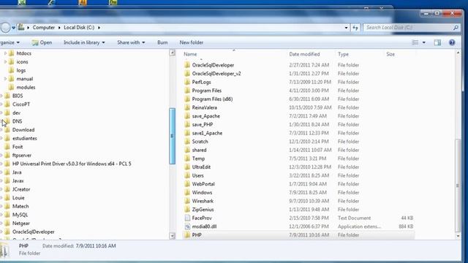Open Include in library menu
This screenshot has height=263, width=468.
tap(84, 42)
